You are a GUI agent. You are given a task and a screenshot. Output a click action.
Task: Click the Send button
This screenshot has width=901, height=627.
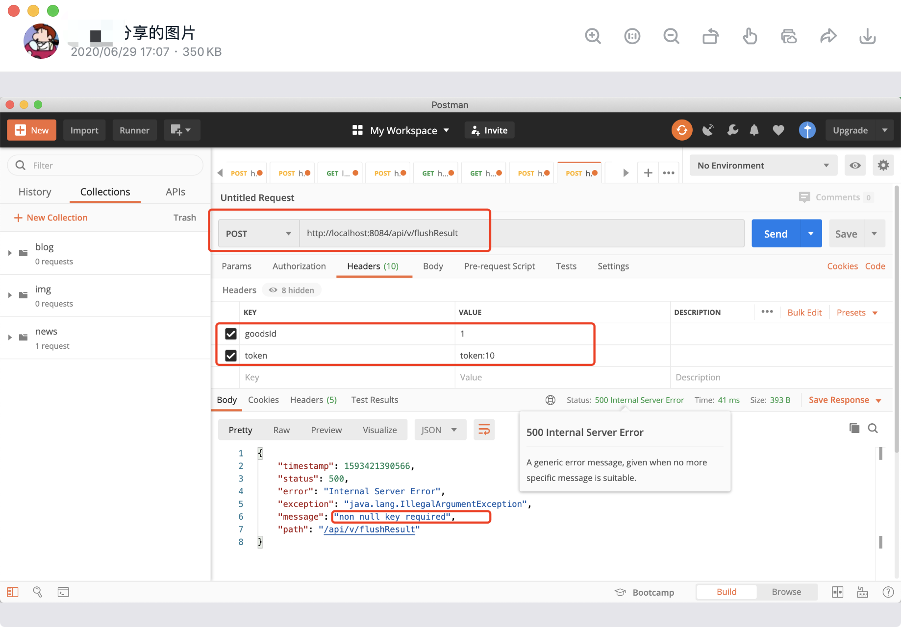(775, 234)
